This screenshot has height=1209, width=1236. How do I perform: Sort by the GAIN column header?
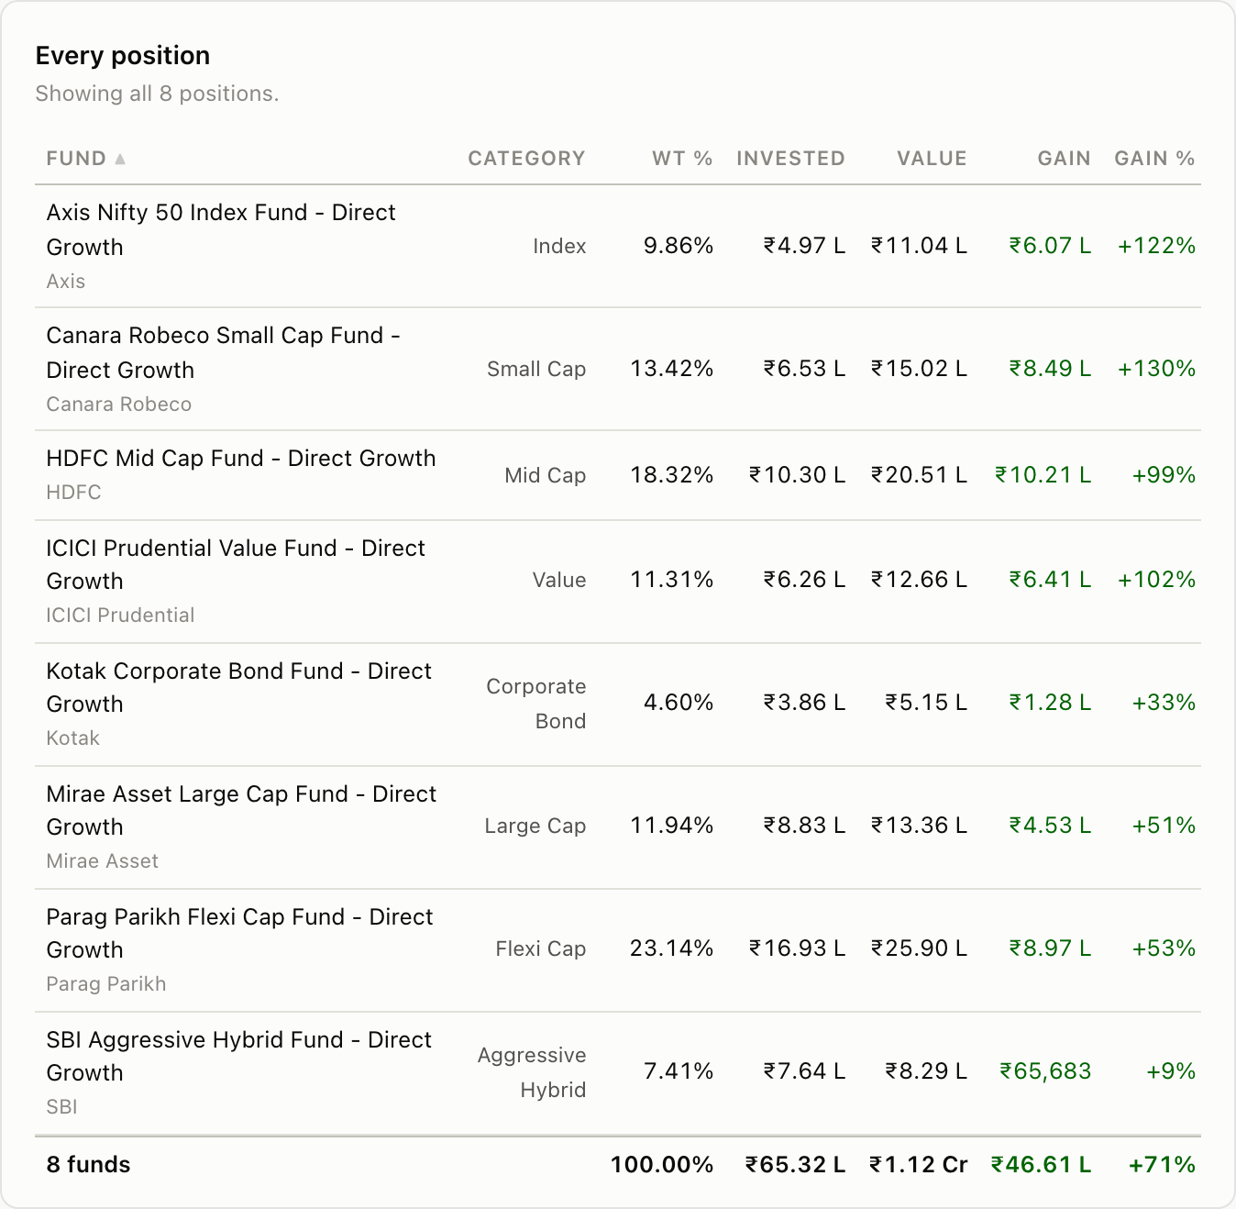tap(1064, 159)
